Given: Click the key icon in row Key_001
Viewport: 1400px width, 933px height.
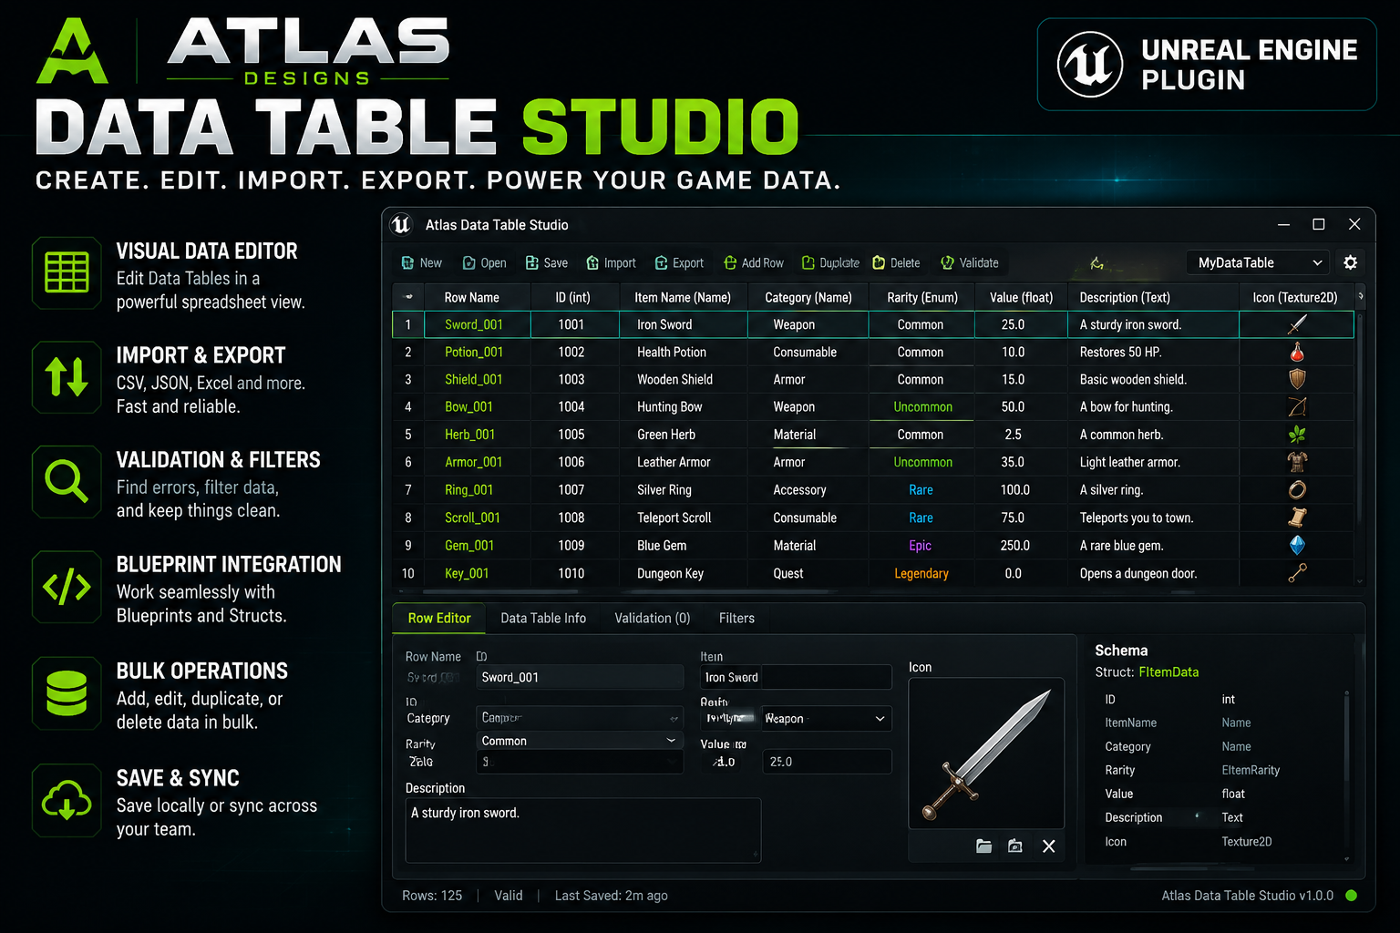Looking at the screenshot, I should (1297, 573).
